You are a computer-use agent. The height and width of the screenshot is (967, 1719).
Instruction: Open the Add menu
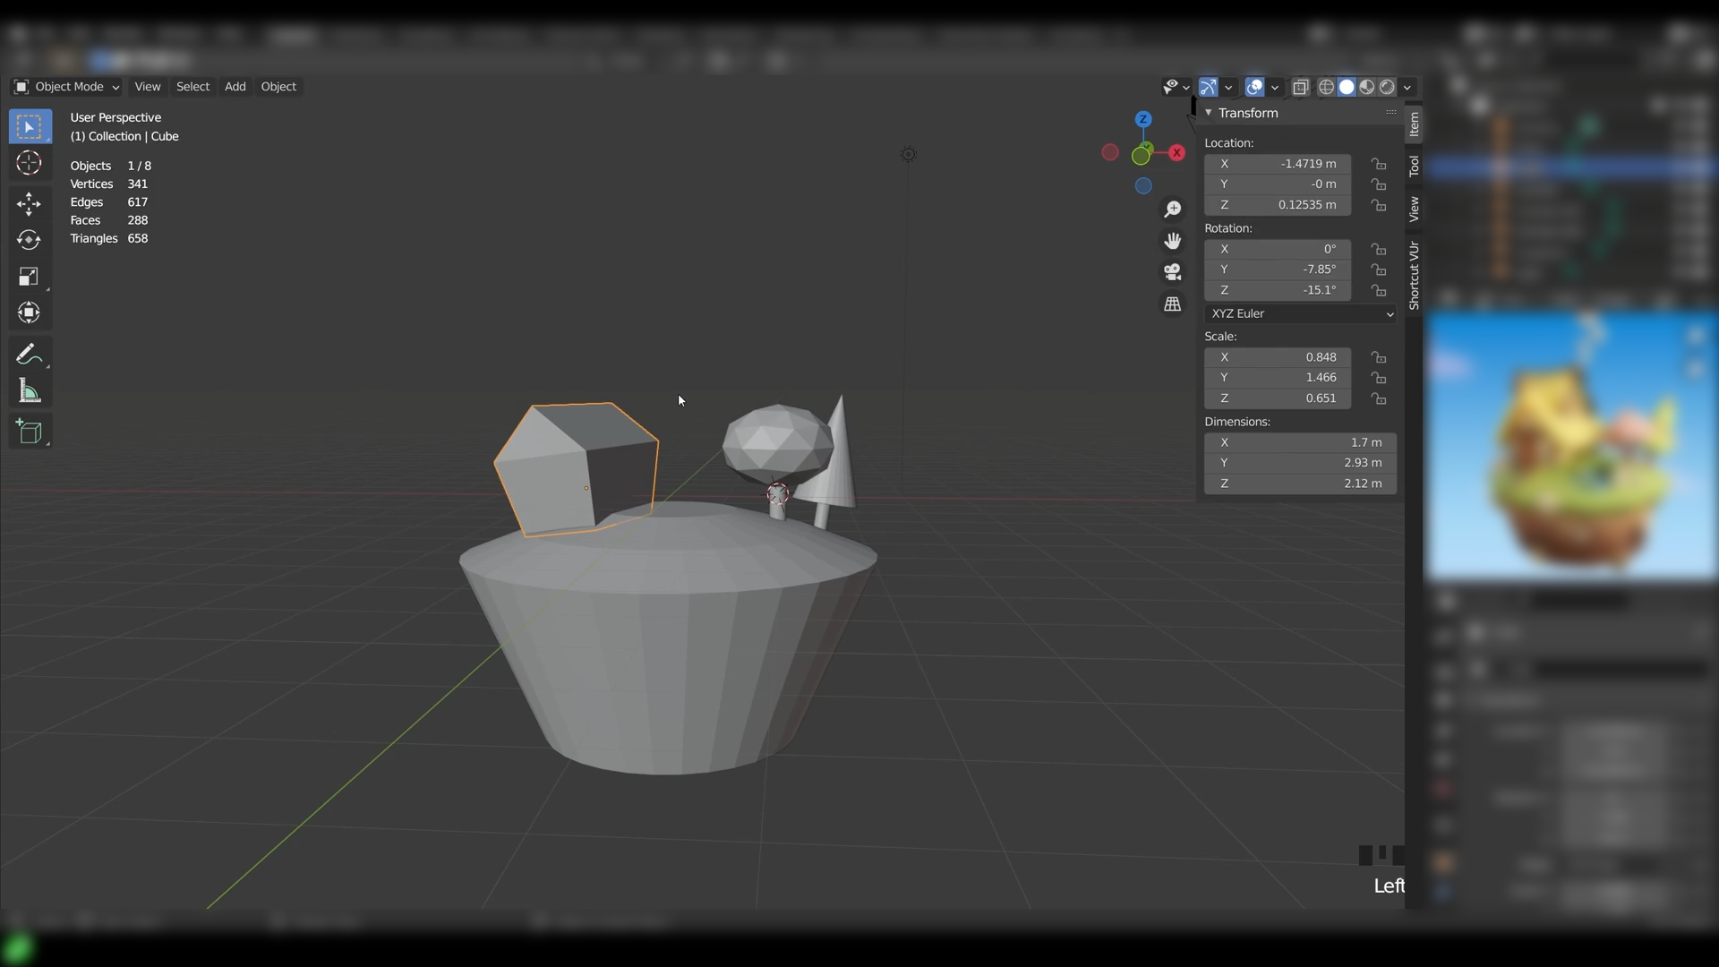[235, 87]
